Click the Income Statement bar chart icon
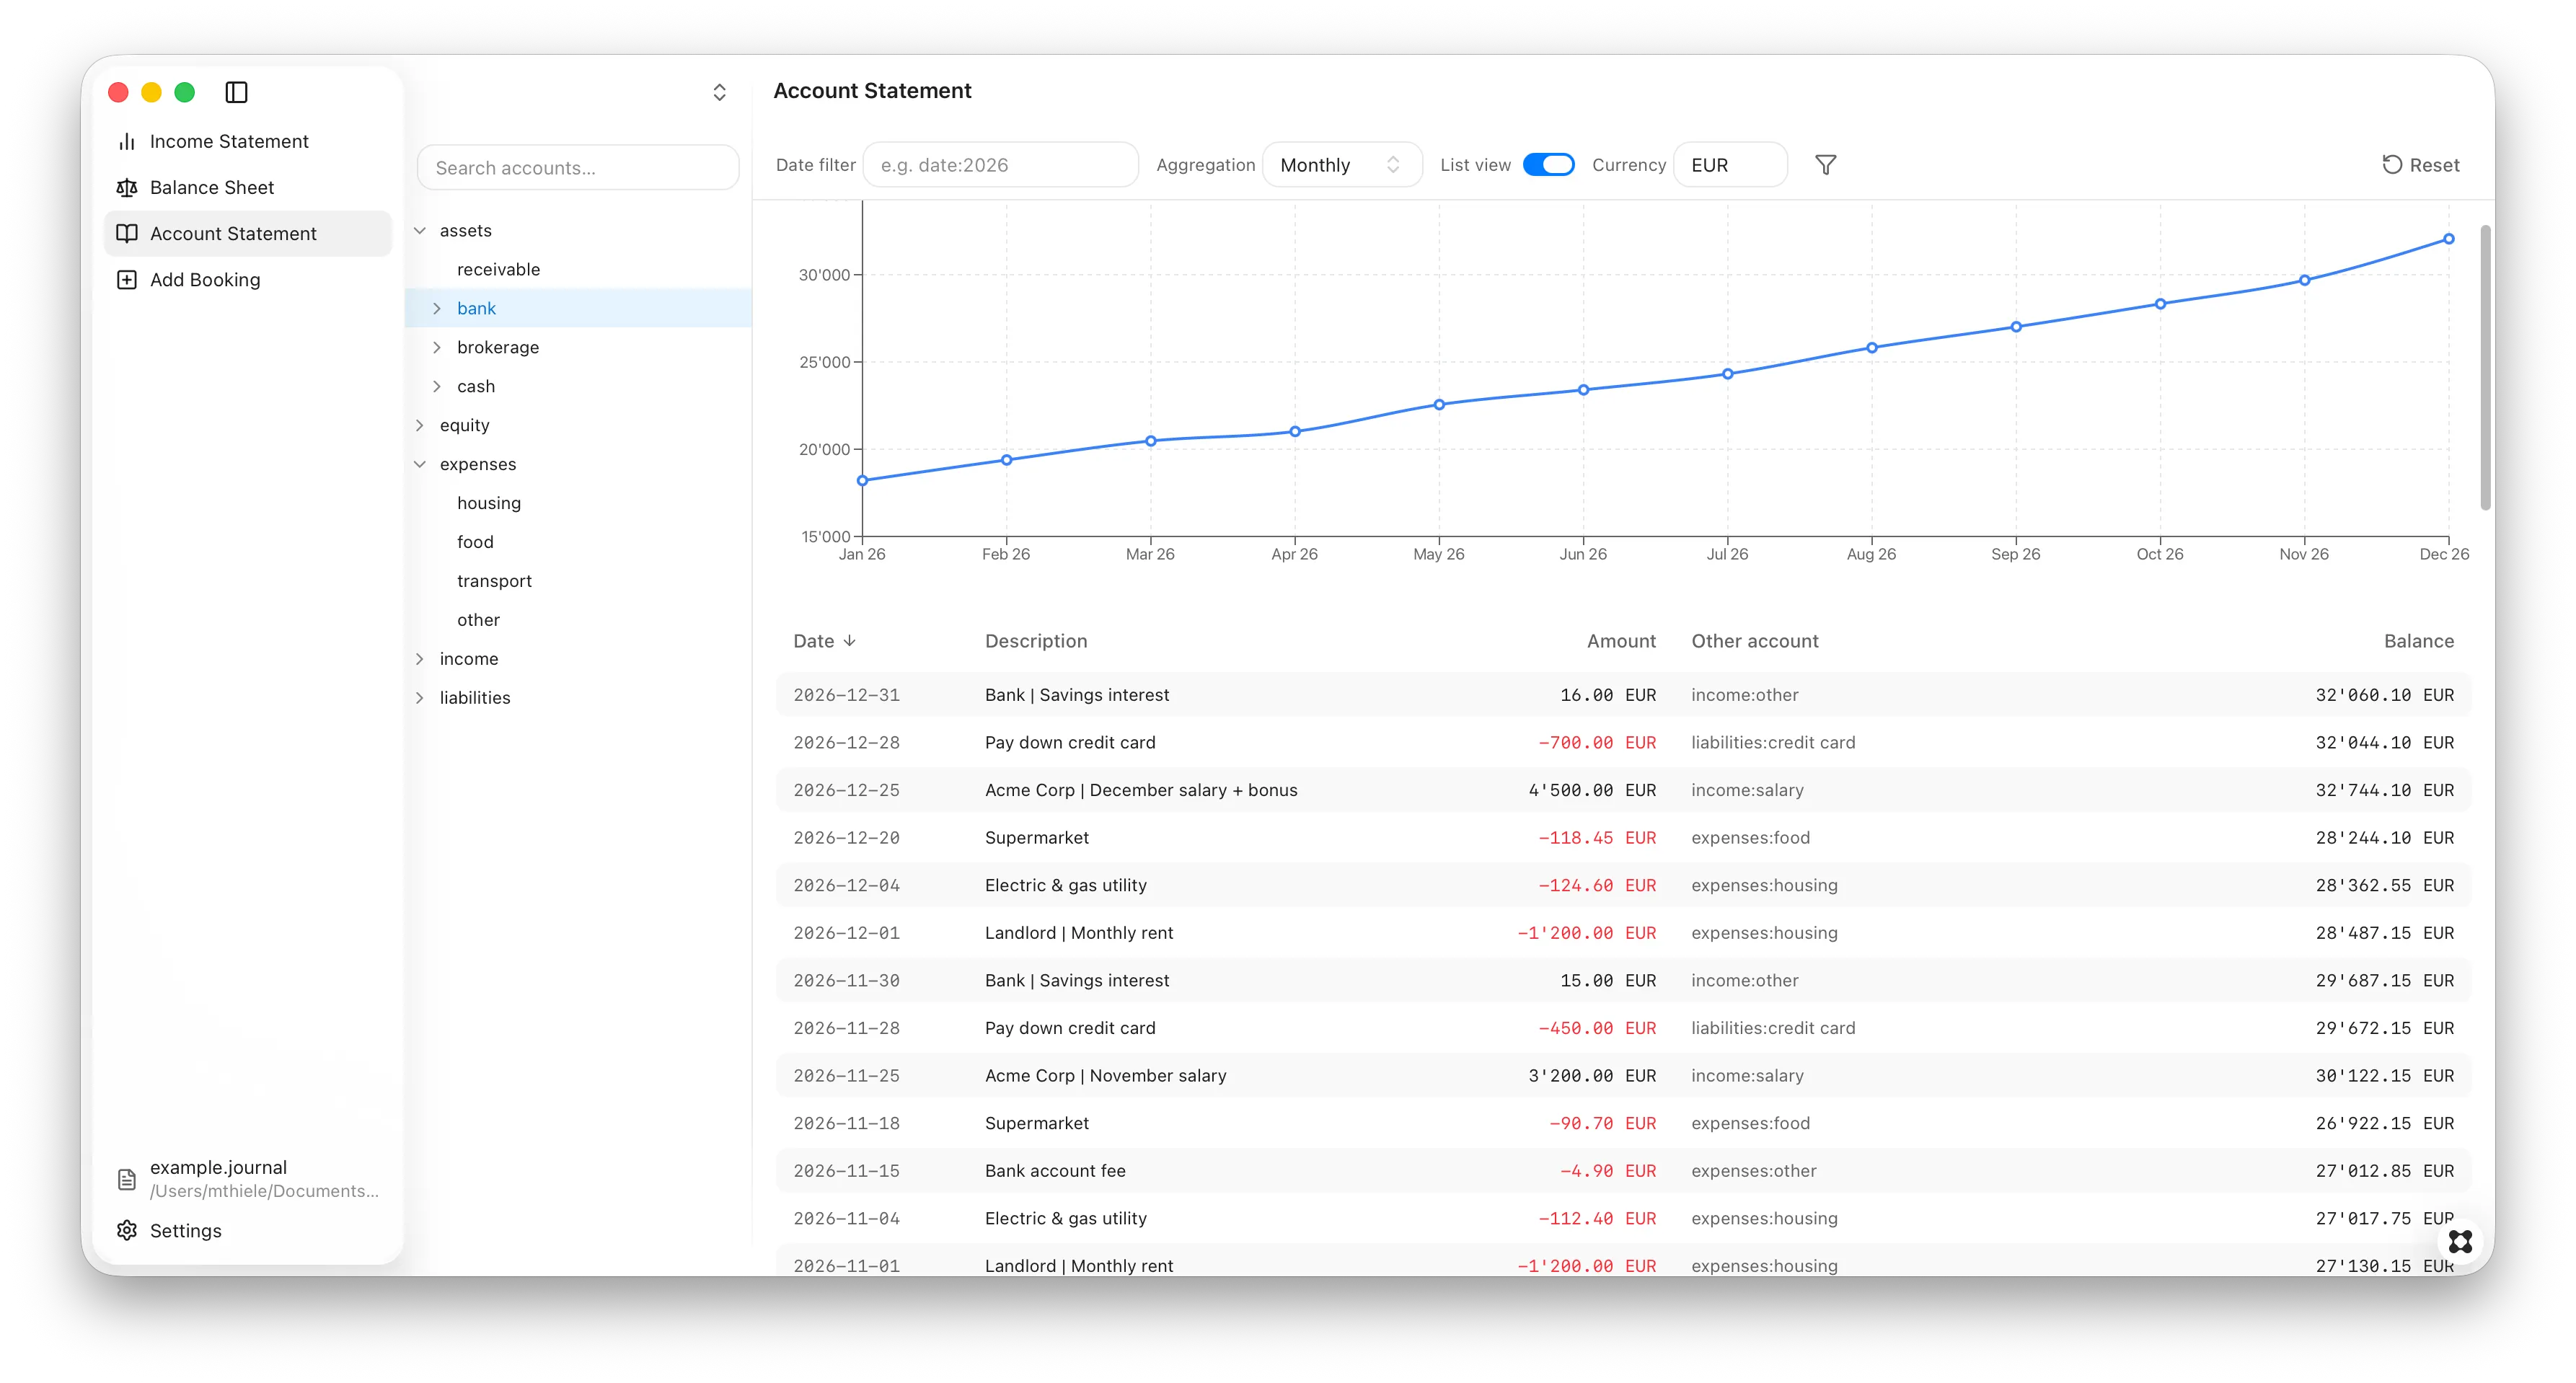This screenshot has height=1383, width=2576. click(127, 141)
